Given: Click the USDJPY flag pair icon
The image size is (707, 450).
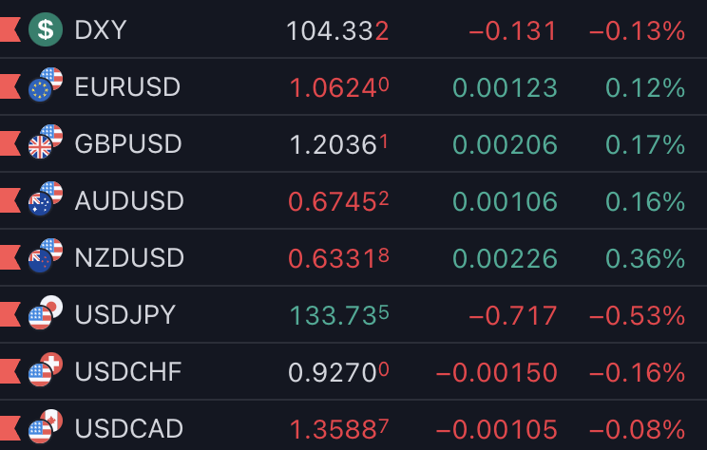Looking at the screenshot, I should click(x=46, y=312).
